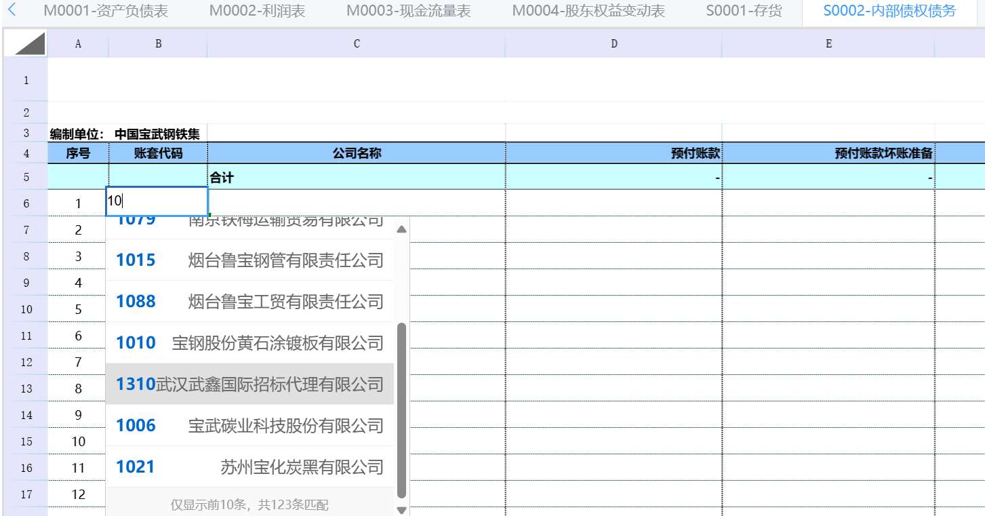Screen dimensions: 985x516
Task: Select 1021 苏州宝化炭黑有限公司 option
Action: [x=249, y=467]
